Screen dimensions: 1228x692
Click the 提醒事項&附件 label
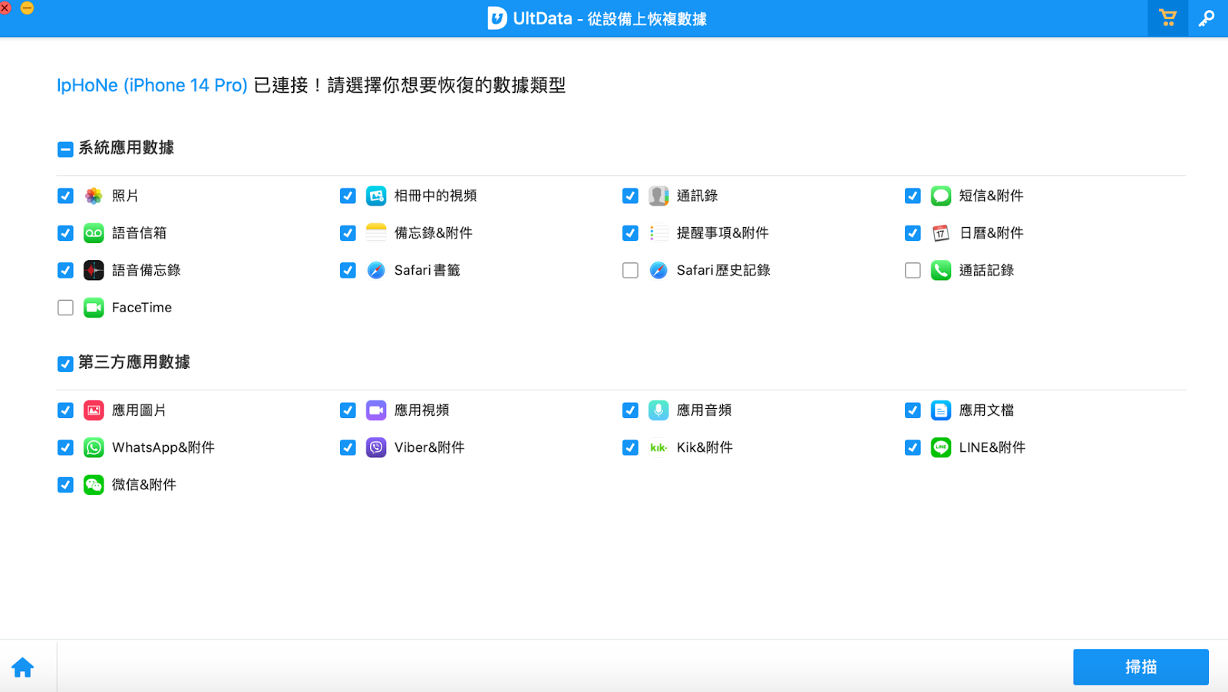coord(722,233)
